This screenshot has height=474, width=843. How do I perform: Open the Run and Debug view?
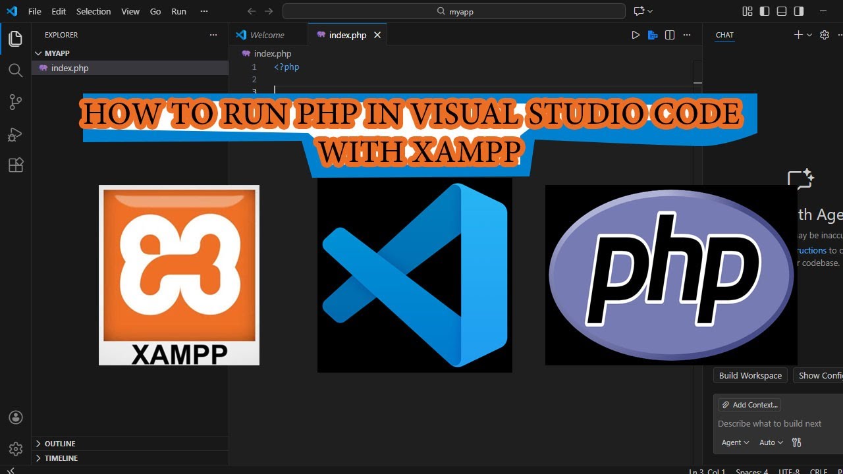pyautogui.click(x=15, y=134)
